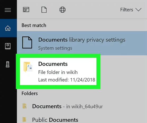Select the Home icon in sidebar
147x123 pixels.
tap(8, 28)
